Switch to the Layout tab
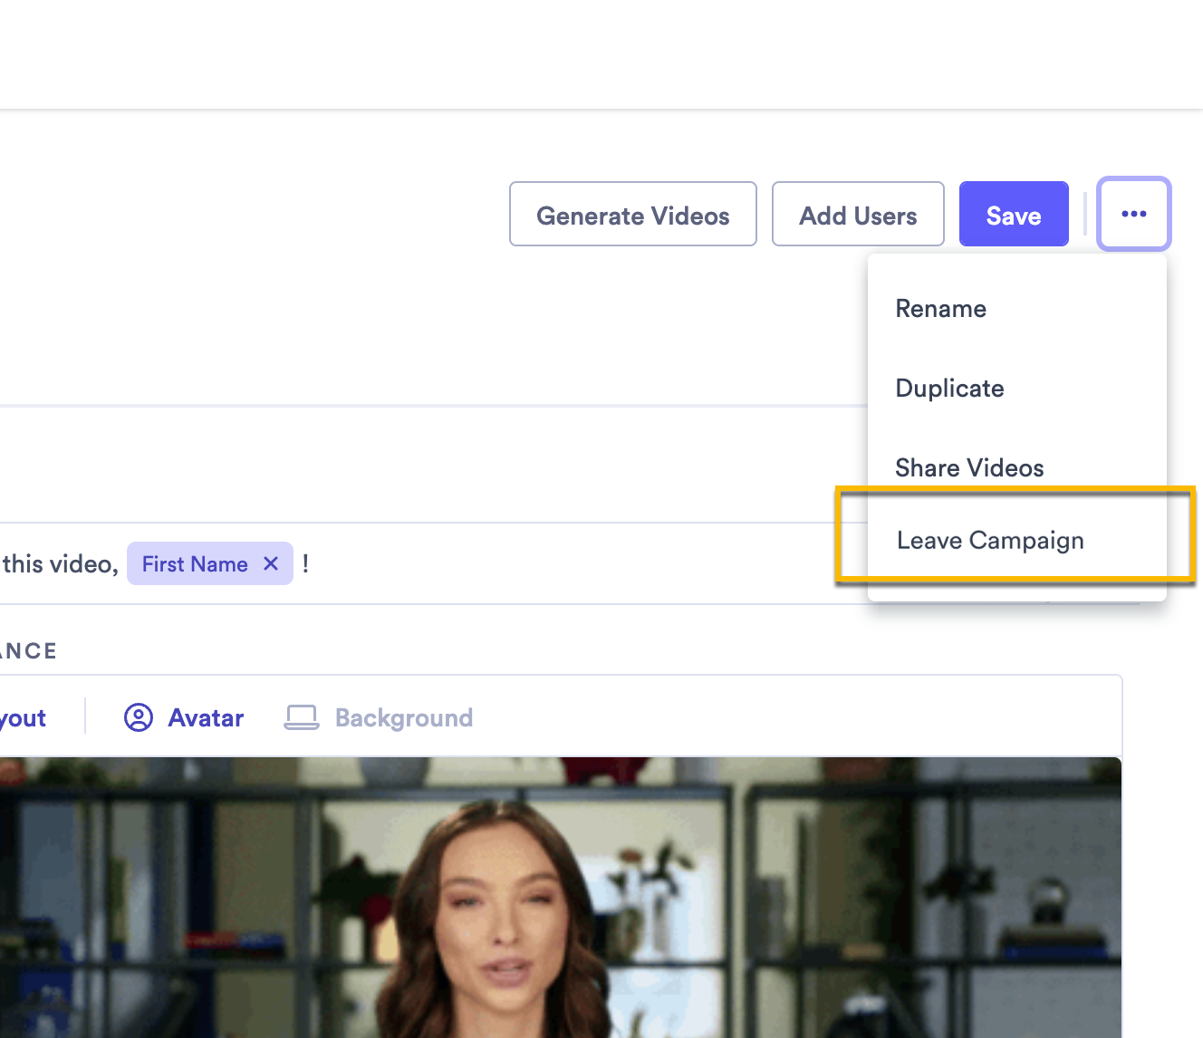1203x1038 pixels. (22, 717)
